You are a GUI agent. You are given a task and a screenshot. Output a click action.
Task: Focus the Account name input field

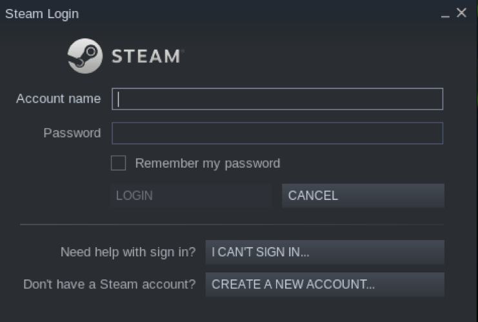[277, 99]
